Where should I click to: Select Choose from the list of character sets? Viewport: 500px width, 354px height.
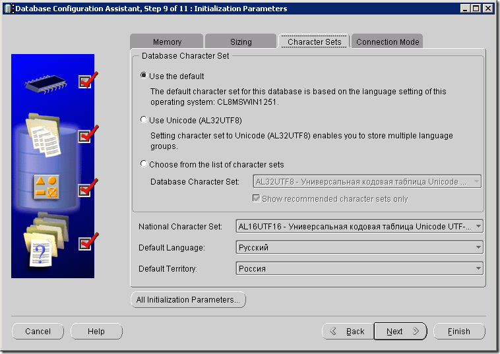(x=144, y=164)
